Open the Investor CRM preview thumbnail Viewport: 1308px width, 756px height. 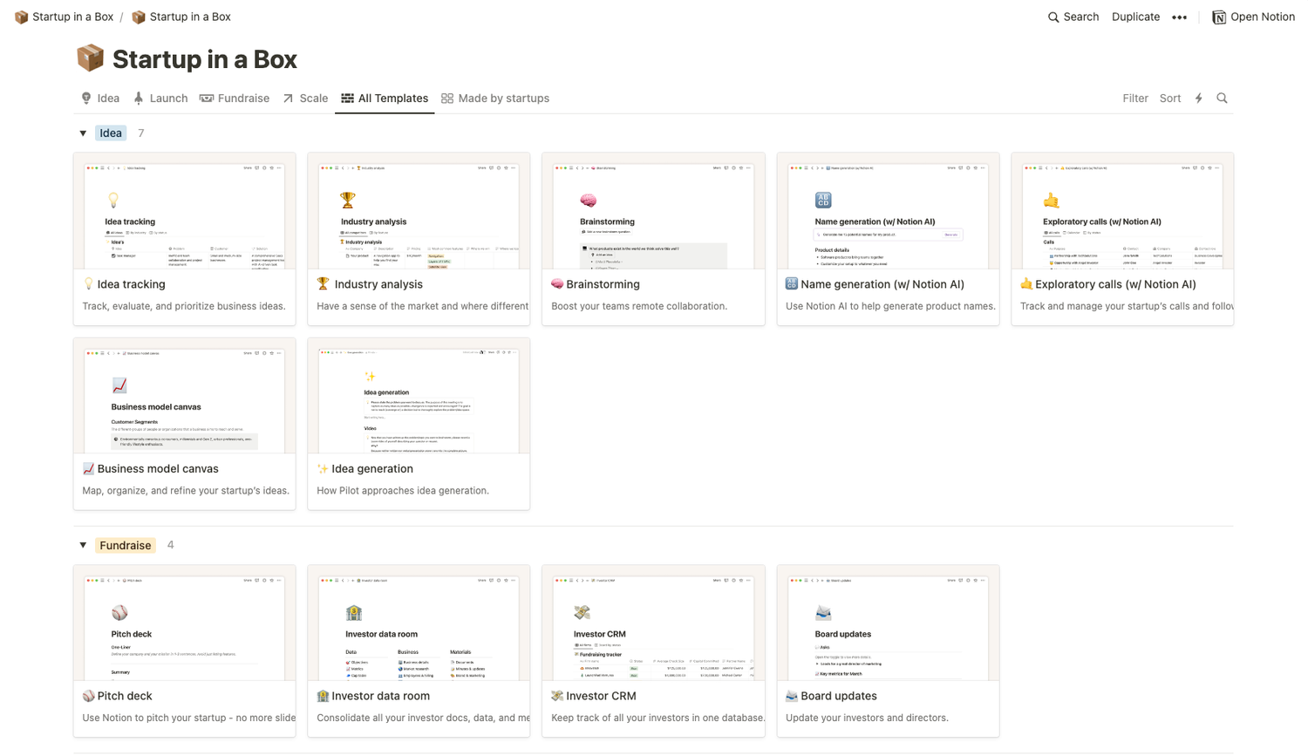coord(653,623)
